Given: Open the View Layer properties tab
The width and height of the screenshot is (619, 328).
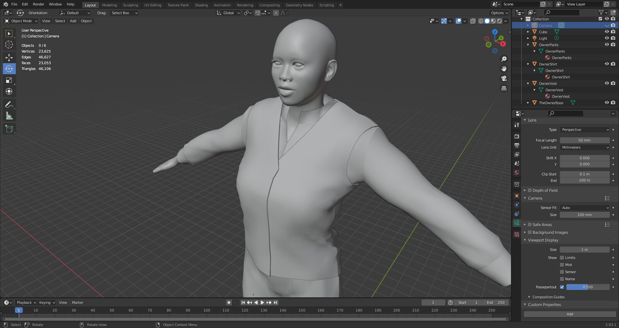Looking at the screenshot, I should tap(516, 154).
